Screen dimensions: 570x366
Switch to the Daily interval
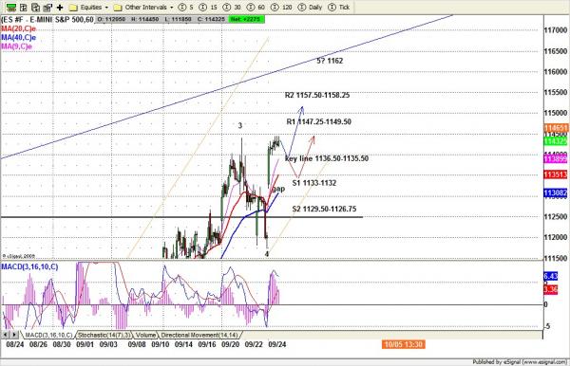(x=310, y=8)
